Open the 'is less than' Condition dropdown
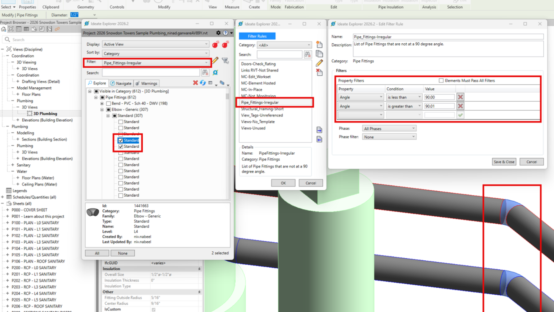 (404, 97)
